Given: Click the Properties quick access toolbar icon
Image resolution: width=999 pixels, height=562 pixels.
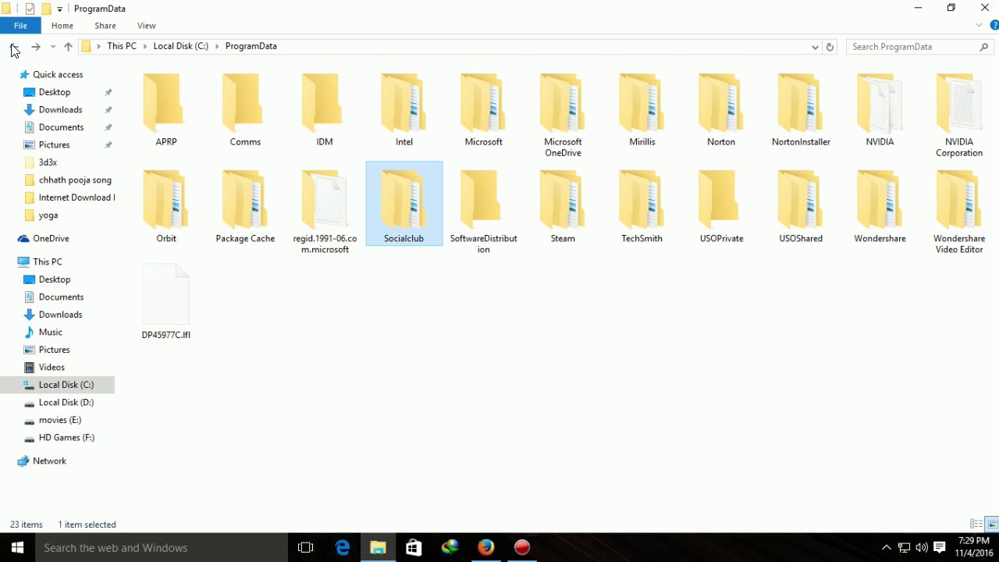Looking at the screenshot, I should [30, 9].
